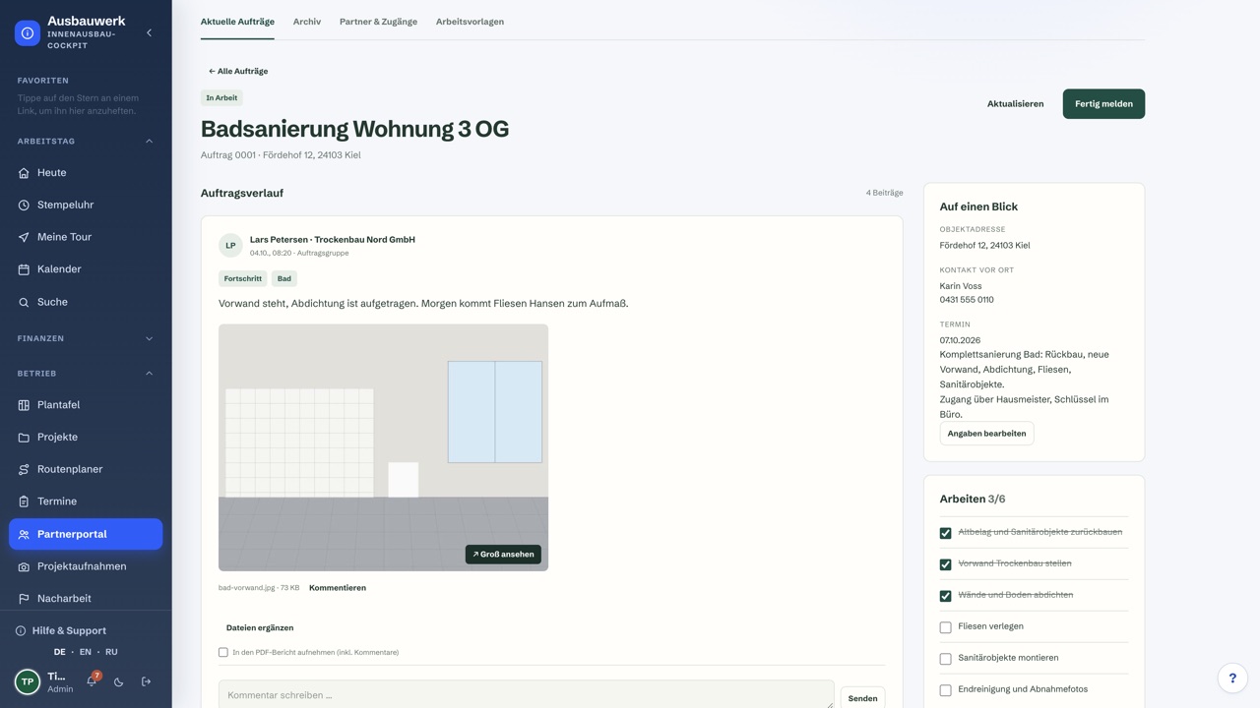Click the Ausbauwerk logo icon
Viewport: 1260px width, 708px height.
coord(28,32)
